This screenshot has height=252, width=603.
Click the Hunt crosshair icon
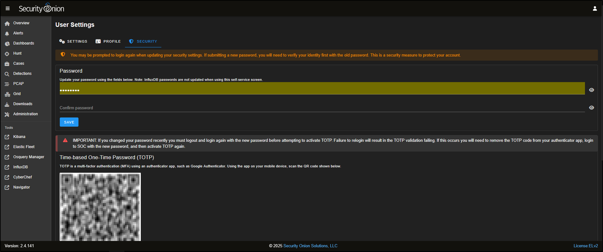pyautogui.click(x=7, y=54)
